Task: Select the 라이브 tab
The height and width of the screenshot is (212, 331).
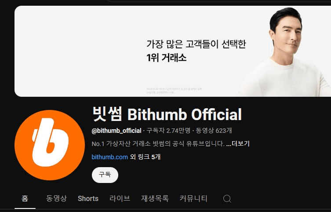Action: click(x=120, y=198)
